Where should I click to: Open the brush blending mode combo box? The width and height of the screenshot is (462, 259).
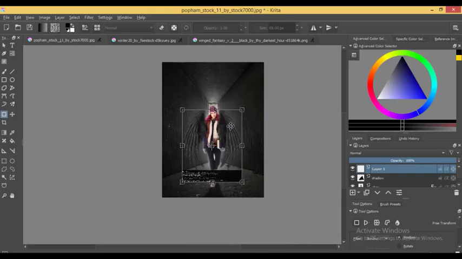coord(128,28)
